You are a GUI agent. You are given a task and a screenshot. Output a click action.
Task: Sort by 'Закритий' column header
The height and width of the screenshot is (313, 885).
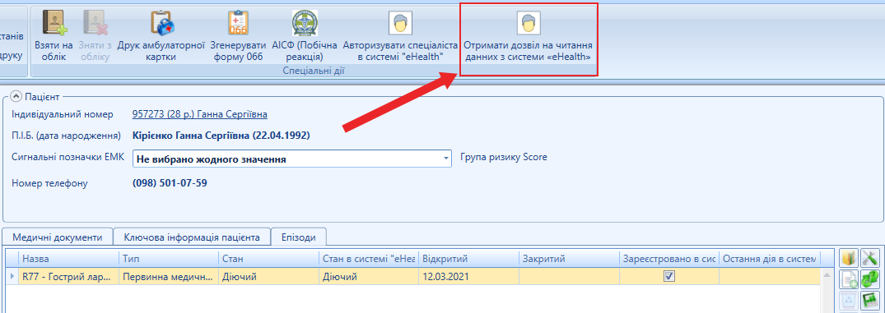[569, 259]
